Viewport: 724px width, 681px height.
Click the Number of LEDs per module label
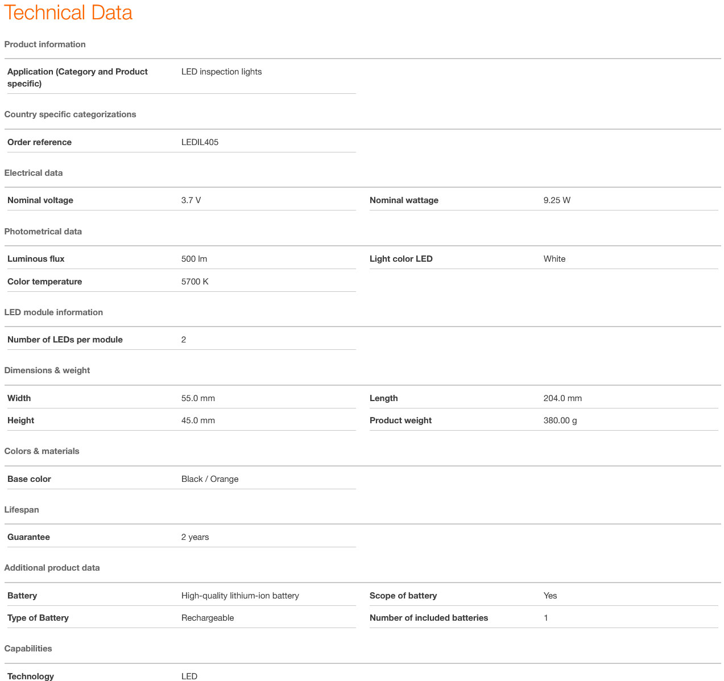coord(65,340)
